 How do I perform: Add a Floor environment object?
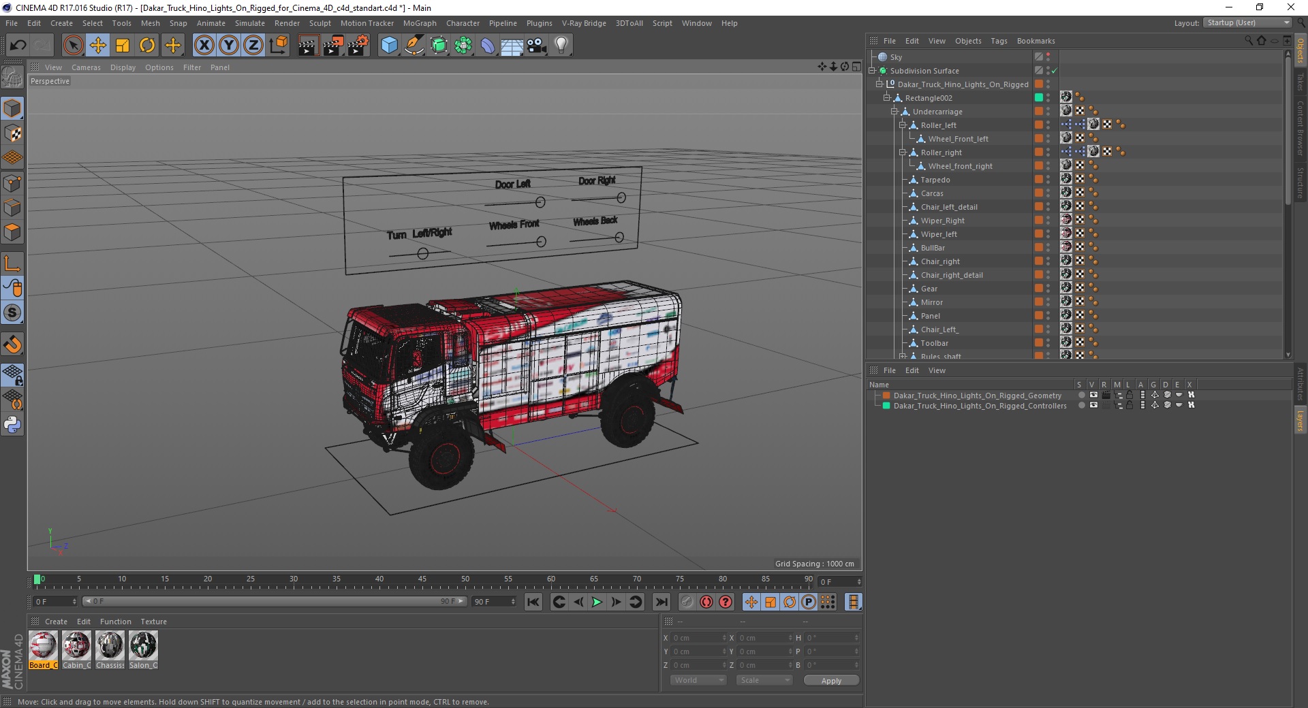point(512,46)
